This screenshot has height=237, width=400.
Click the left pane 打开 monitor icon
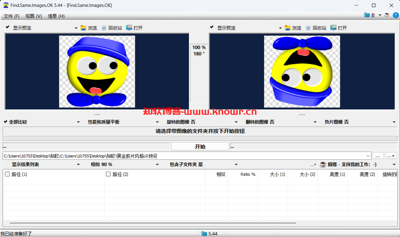pos(129,28)
